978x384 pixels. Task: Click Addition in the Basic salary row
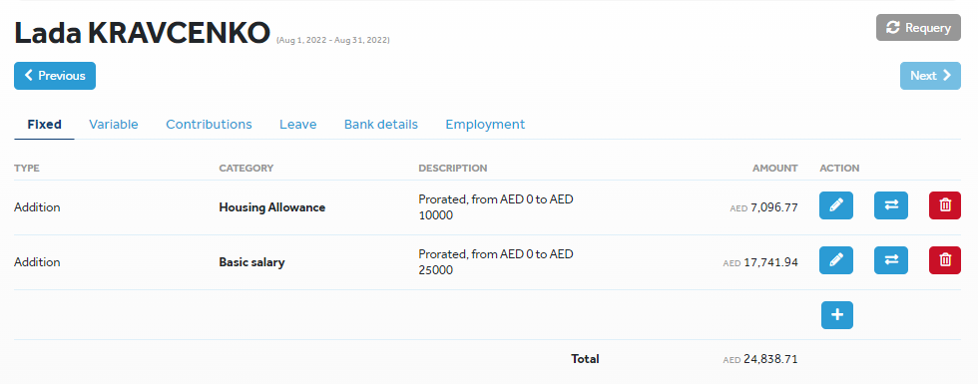tap(38, 262)
